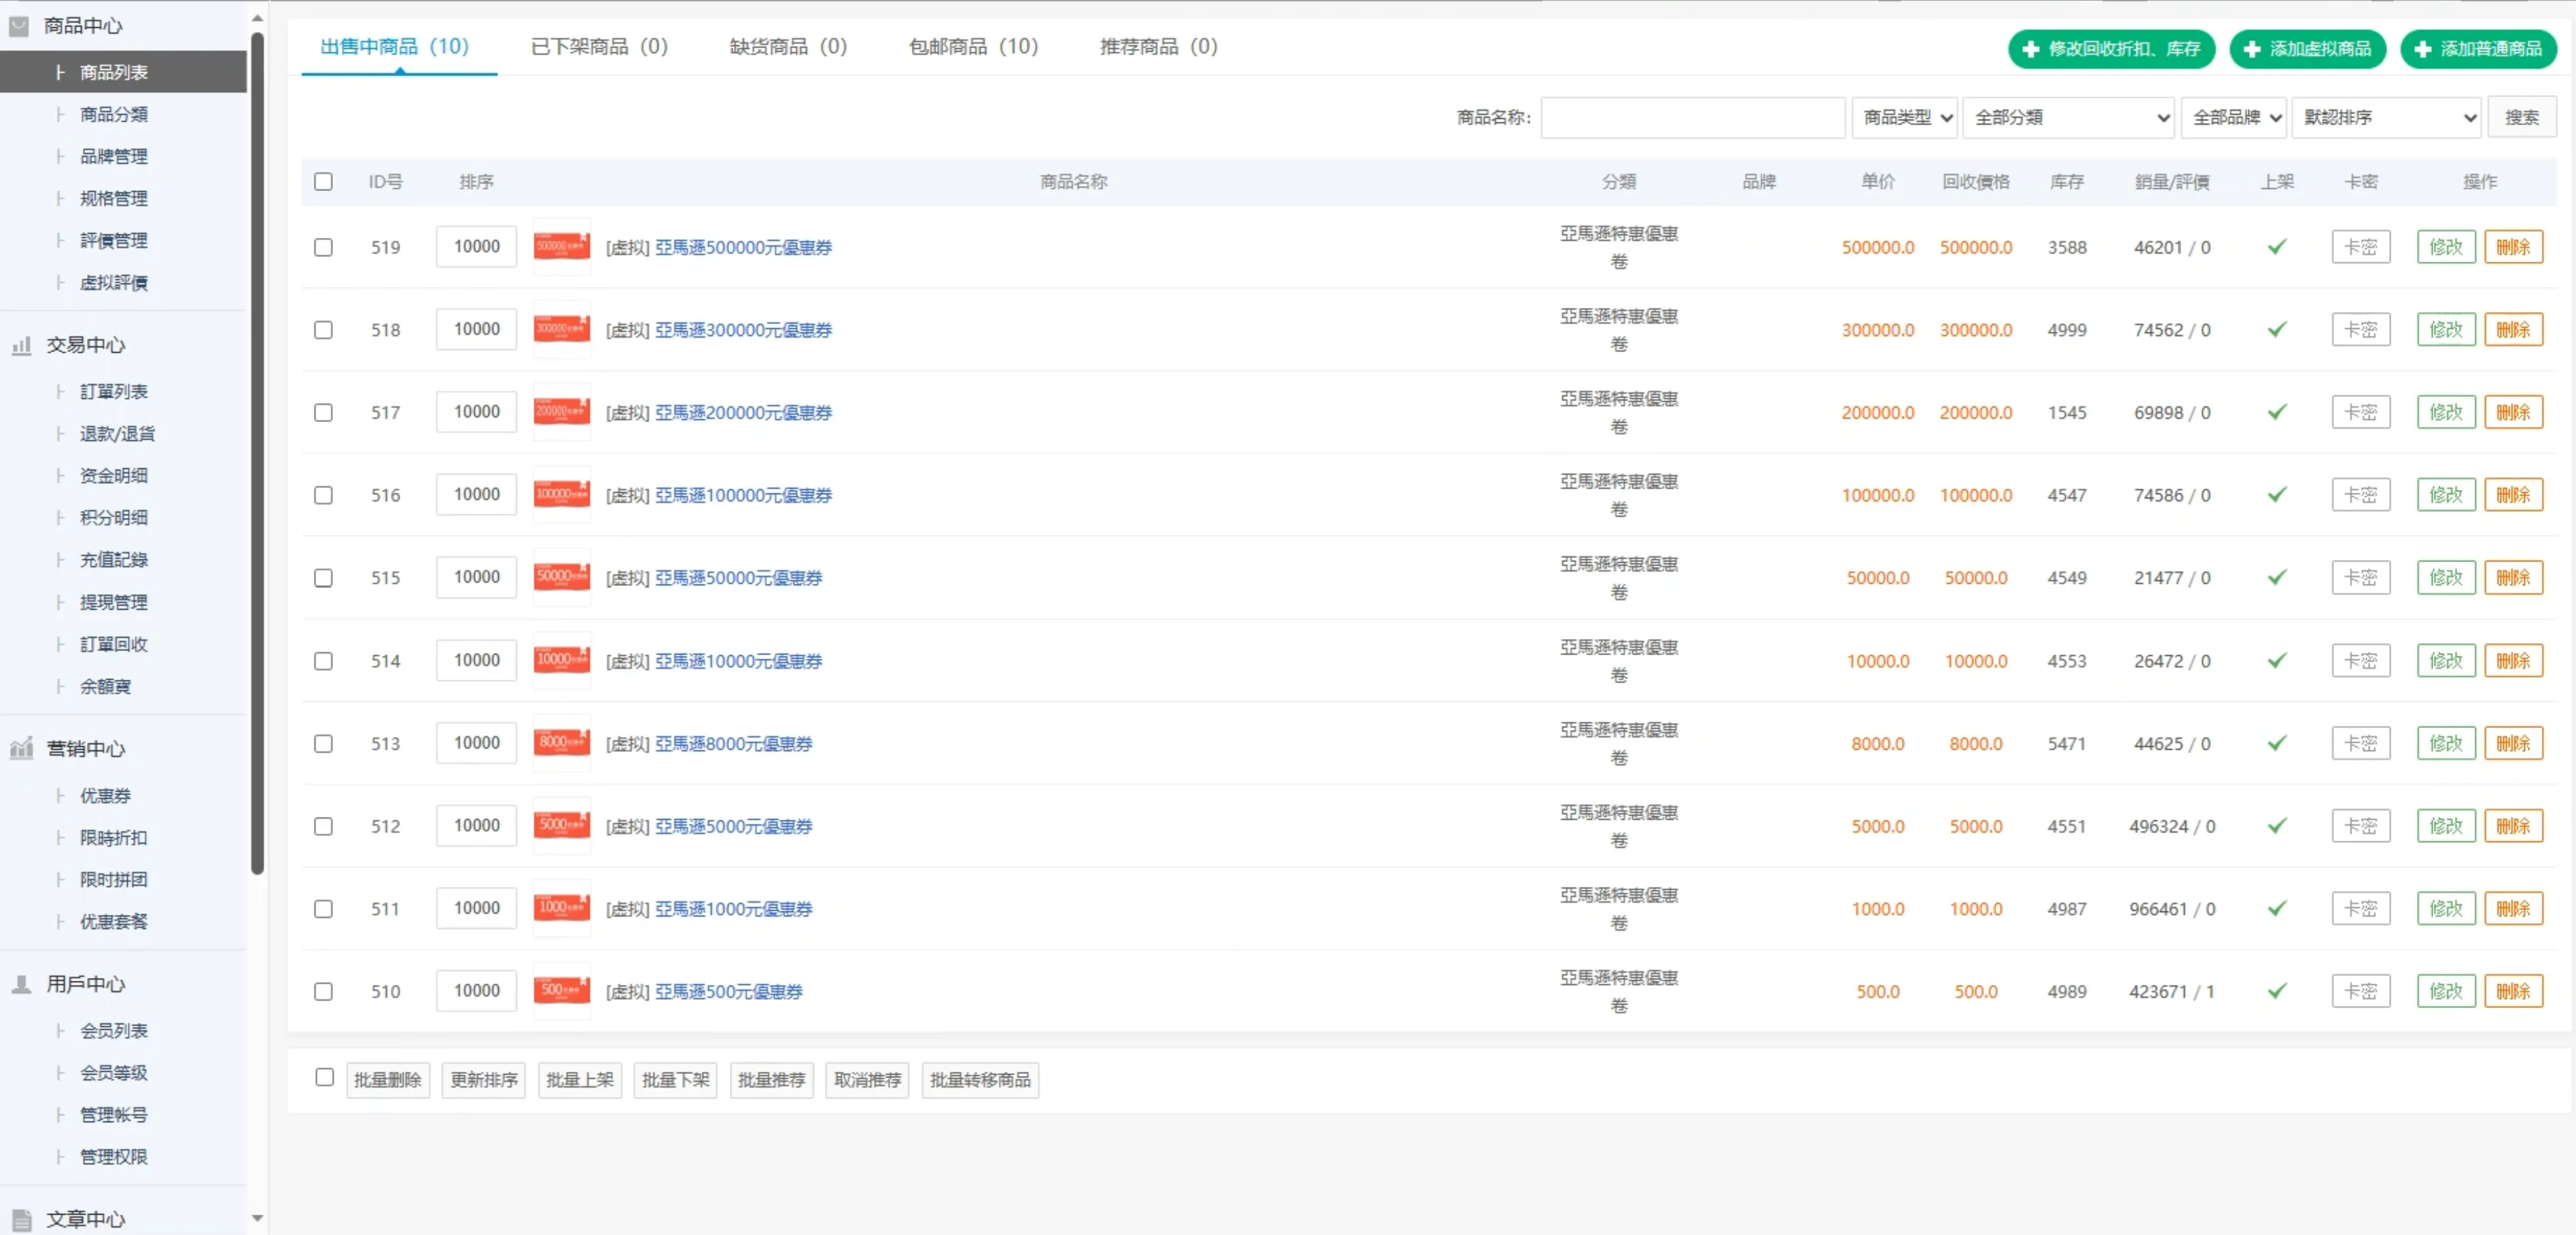Click the green 上架 checkmark for product 510

pos(2277,991)
